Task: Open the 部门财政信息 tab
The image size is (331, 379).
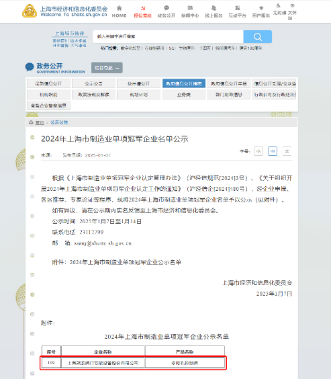Action: pyautogui.click(x=229, y=95)
